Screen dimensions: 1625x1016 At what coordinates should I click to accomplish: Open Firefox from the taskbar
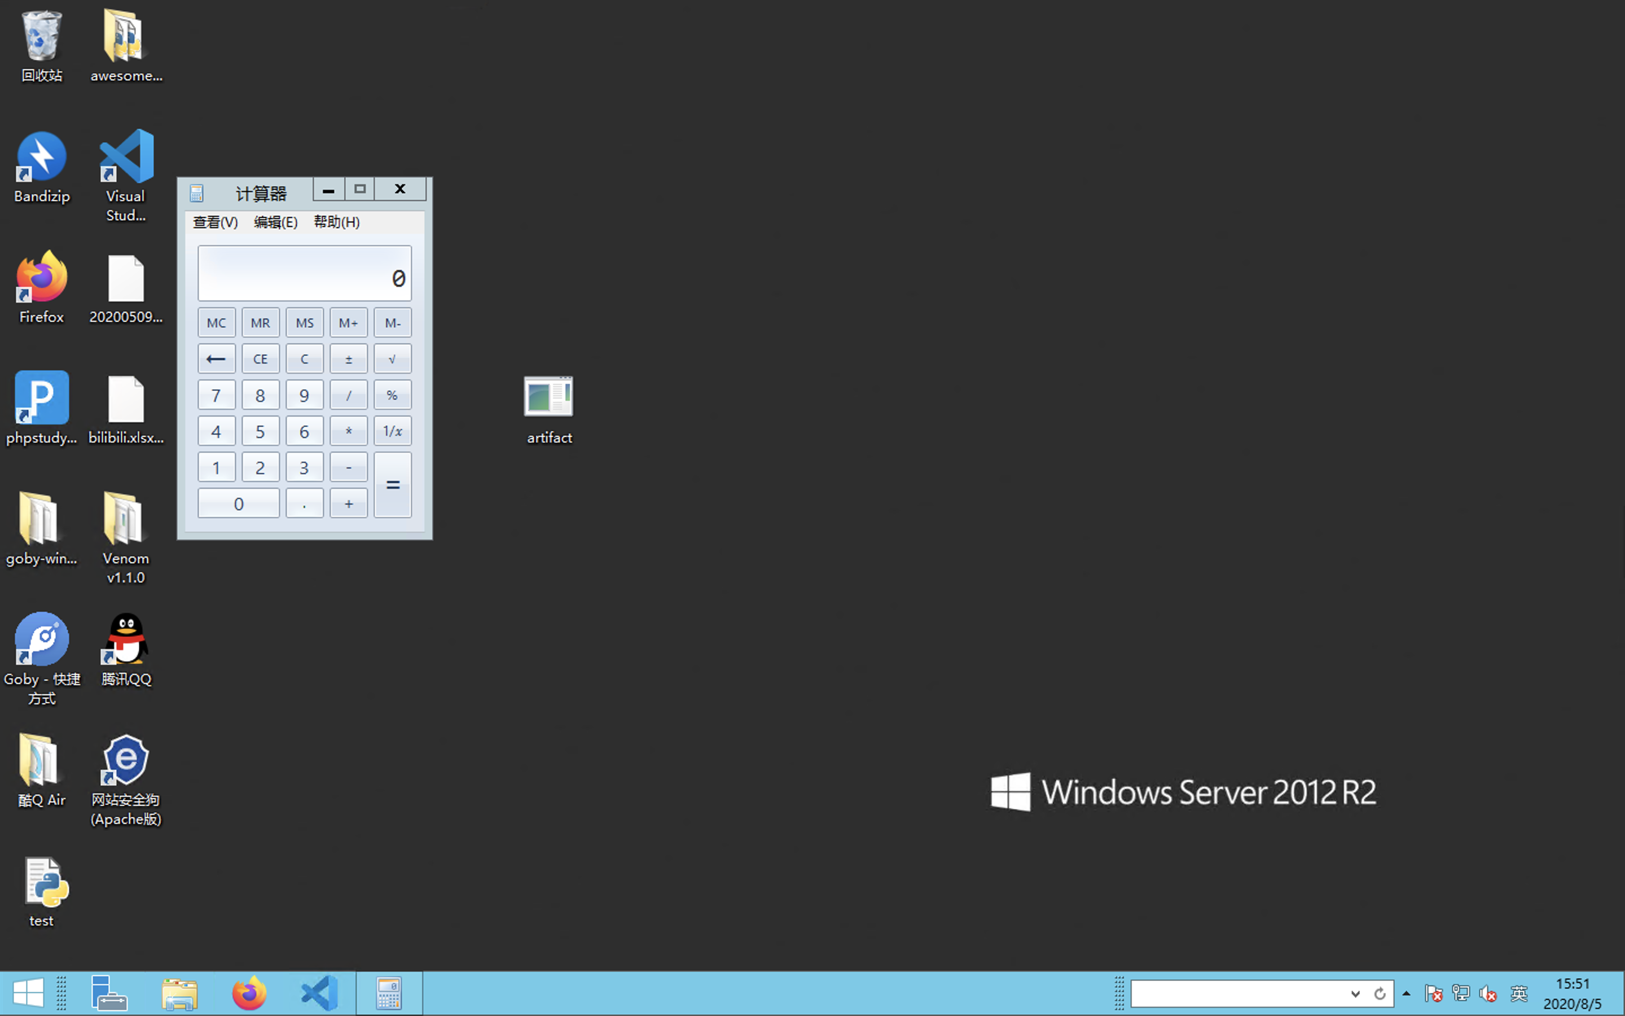pyautogui.click(x=249, y=993)
